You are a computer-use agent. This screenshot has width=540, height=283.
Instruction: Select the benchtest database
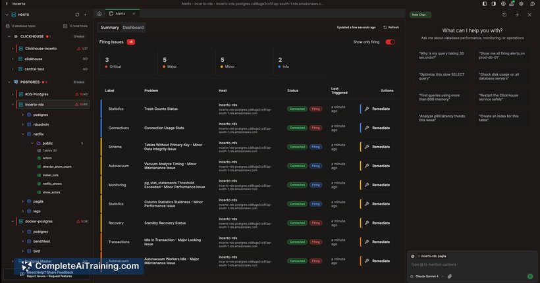[41, 242]
